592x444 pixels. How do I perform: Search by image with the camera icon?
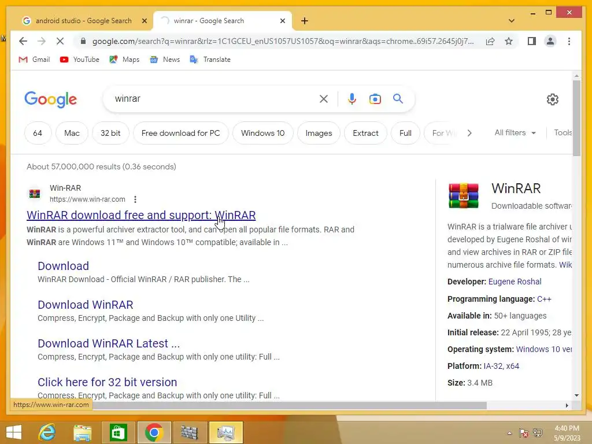(375, 99)
